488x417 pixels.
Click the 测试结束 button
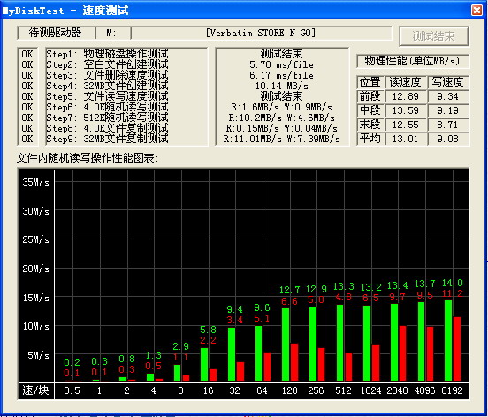tap(434, 36)
